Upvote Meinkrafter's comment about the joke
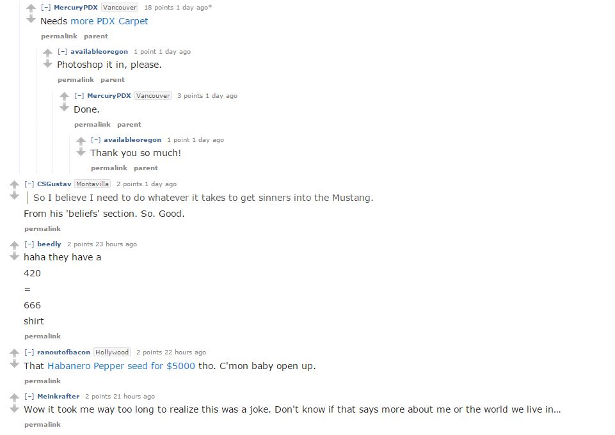The height and width of the screenshot is (435, 615). point(14,397)
